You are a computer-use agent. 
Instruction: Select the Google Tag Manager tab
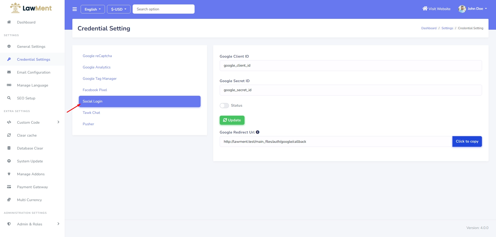(140, 78)
